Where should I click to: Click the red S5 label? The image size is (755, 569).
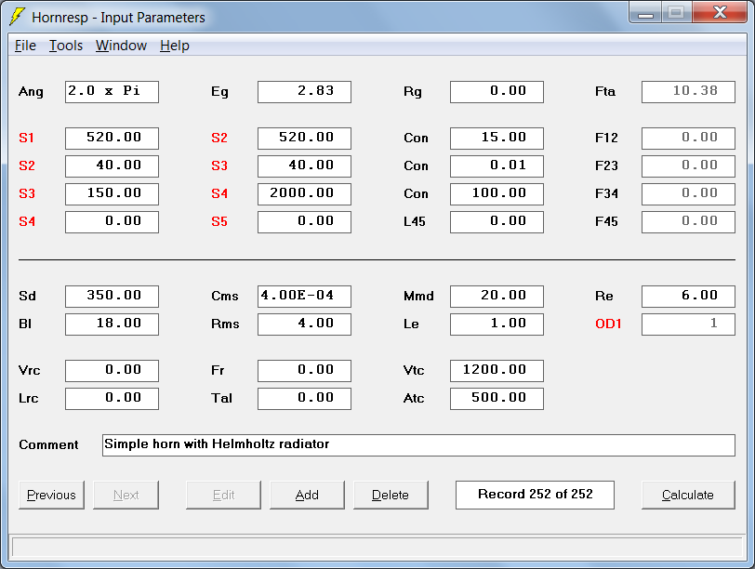(x=219, y=221)
